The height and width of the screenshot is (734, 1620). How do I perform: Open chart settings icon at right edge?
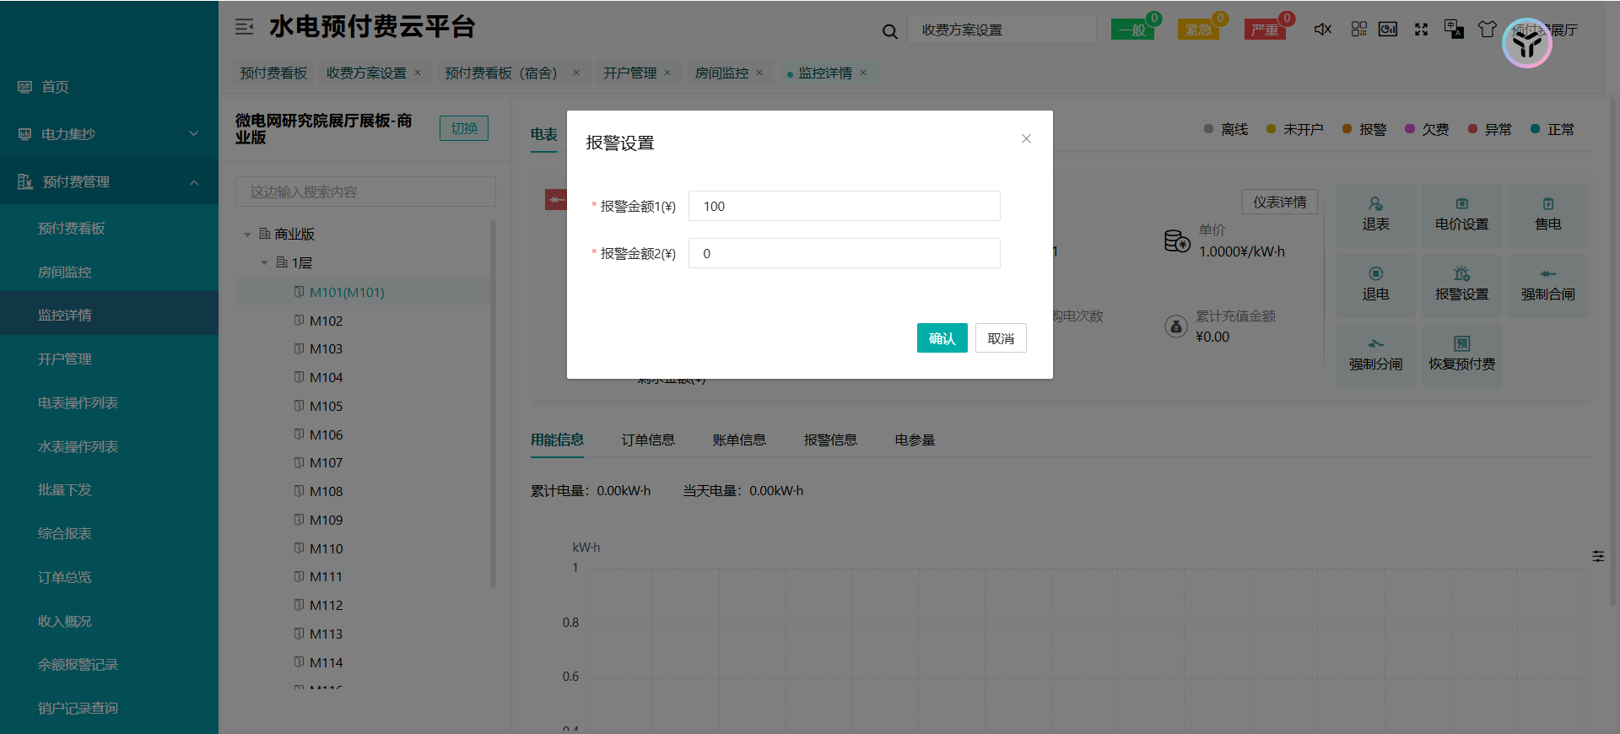(1598, 556)
